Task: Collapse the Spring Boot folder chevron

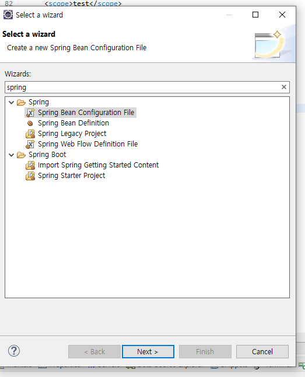Action: point(11,155)
